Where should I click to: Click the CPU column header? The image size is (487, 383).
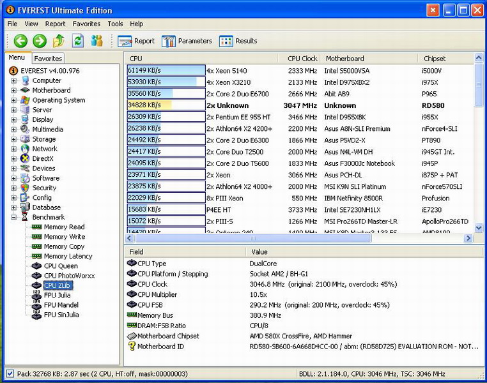click(201, 59)
